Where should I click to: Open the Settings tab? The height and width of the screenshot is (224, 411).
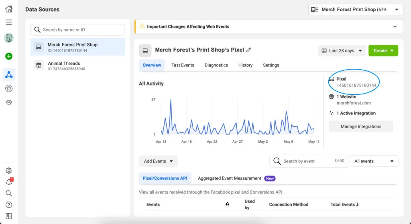[271, 65]
